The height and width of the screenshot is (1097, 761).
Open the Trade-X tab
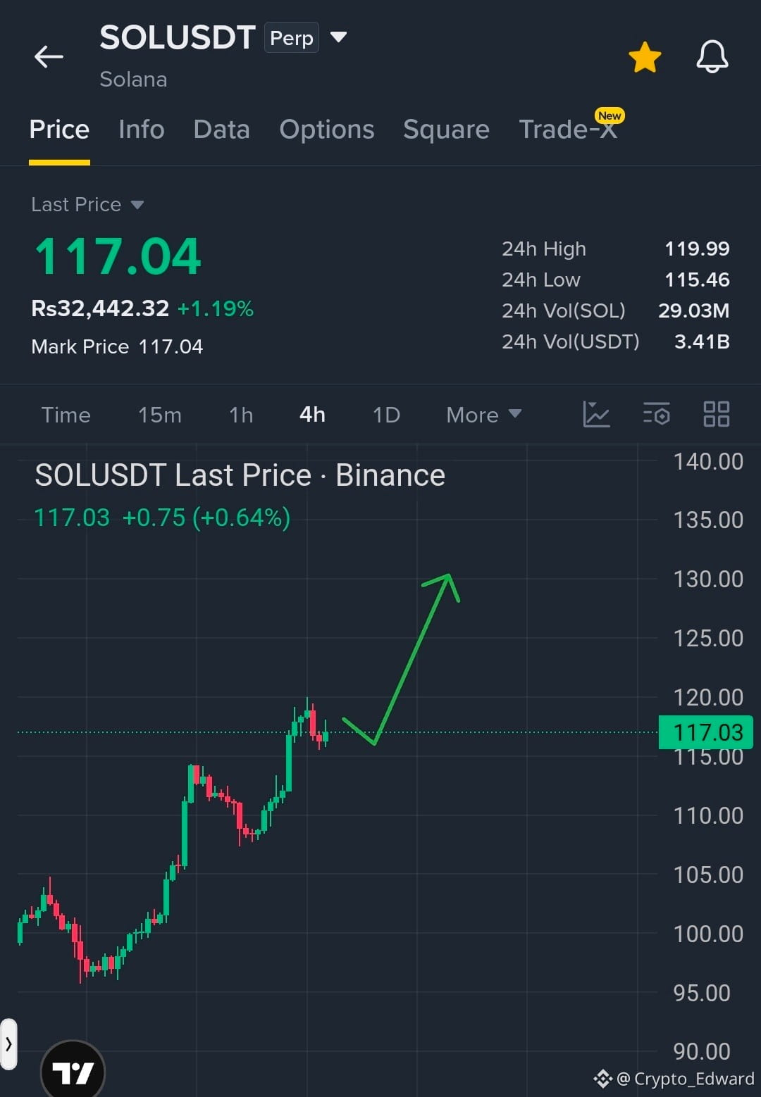pyautogui.click(x=569, y=130)
